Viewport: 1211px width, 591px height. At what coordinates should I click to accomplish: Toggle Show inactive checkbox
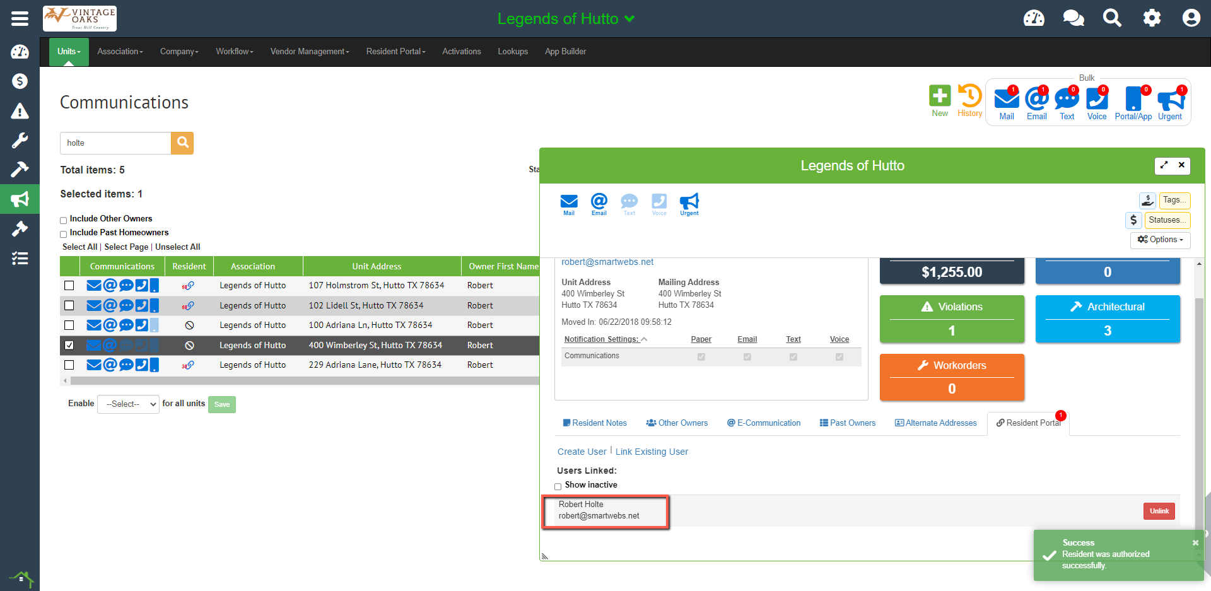point(558,486)
